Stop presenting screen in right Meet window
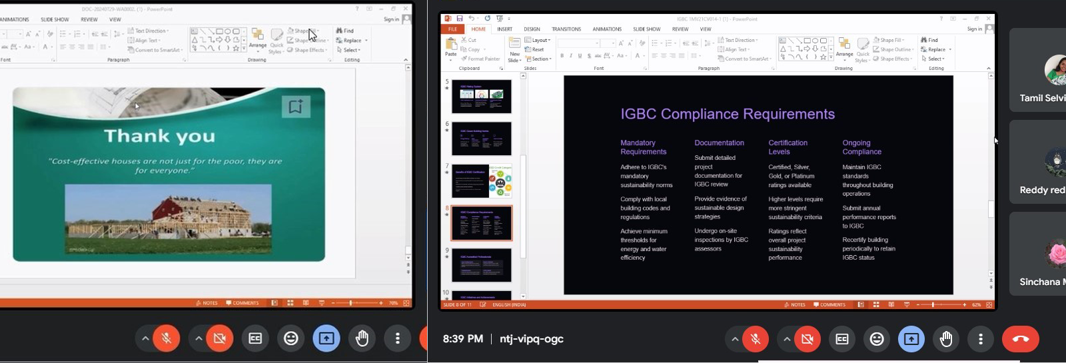The height and width of the screenshot is (363, 1066). pos(911,339)
